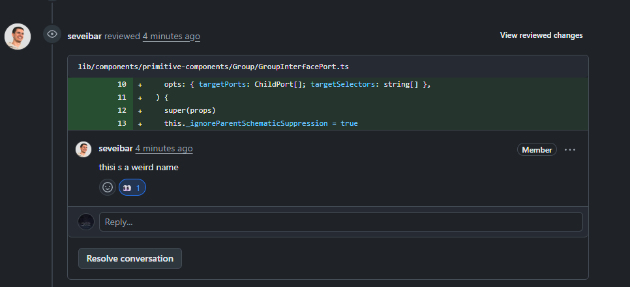Viewport: 630px width, 287px height.
Task: Click View reviewed changes
Action: pos(541,35)
